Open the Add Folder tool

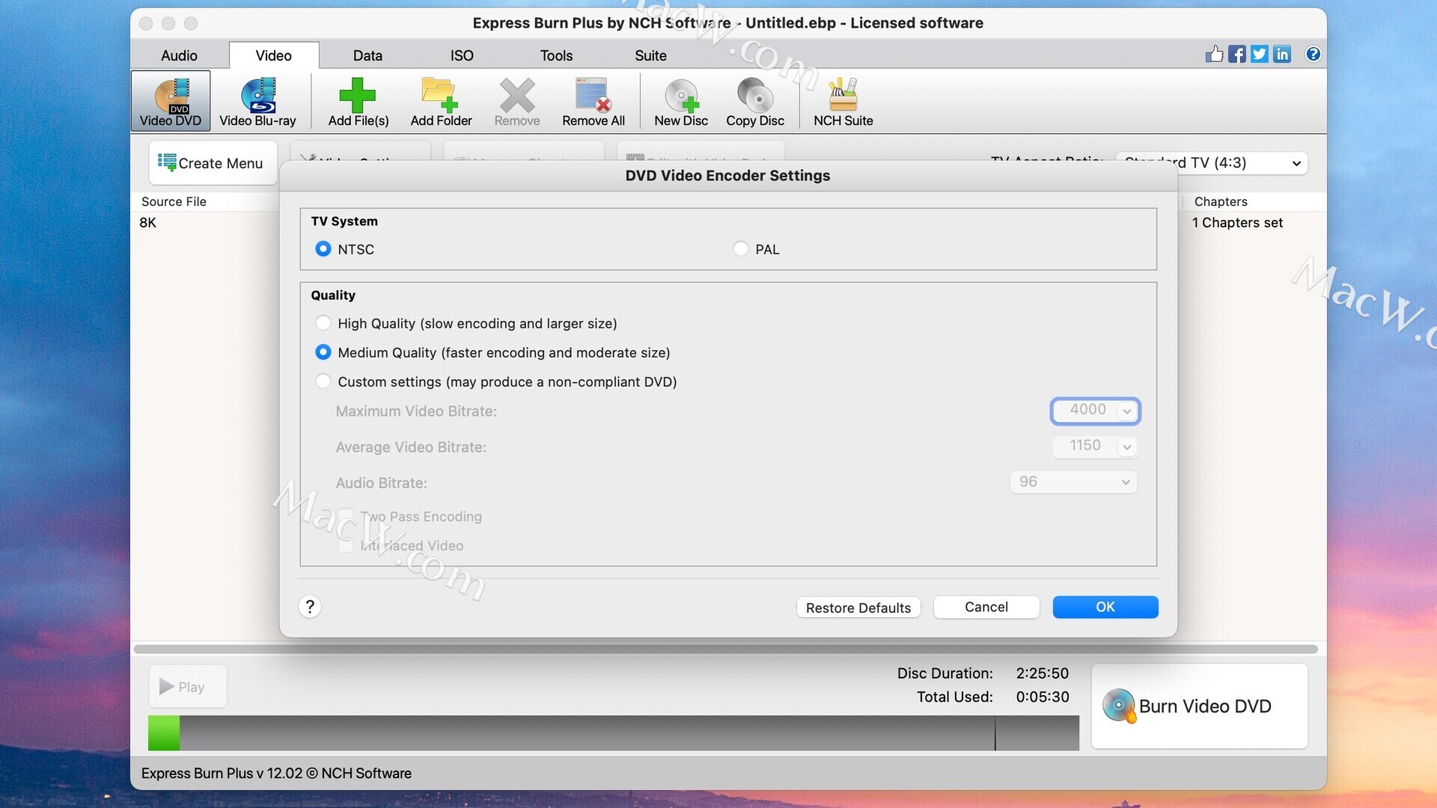point(441,101)
